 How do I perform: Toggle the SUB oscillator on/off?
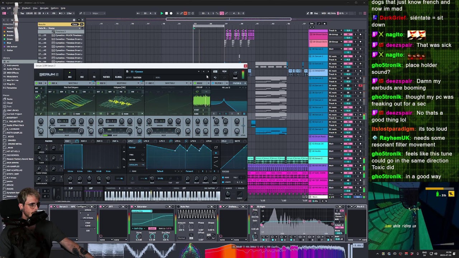click(x=36, y=83)
